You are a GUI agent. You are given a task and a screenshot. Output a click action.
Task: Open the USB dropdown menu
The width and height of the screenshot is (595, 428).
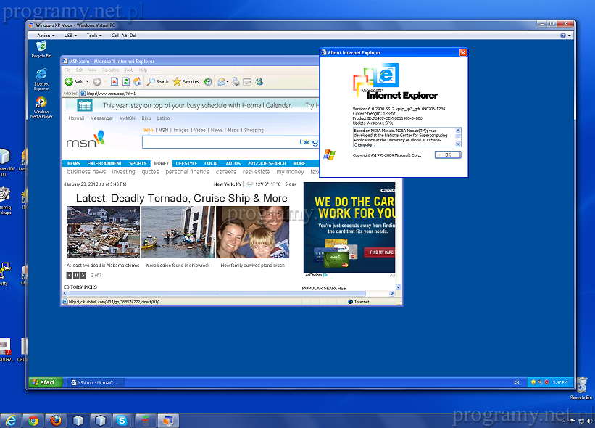click(x=70, y=35)
